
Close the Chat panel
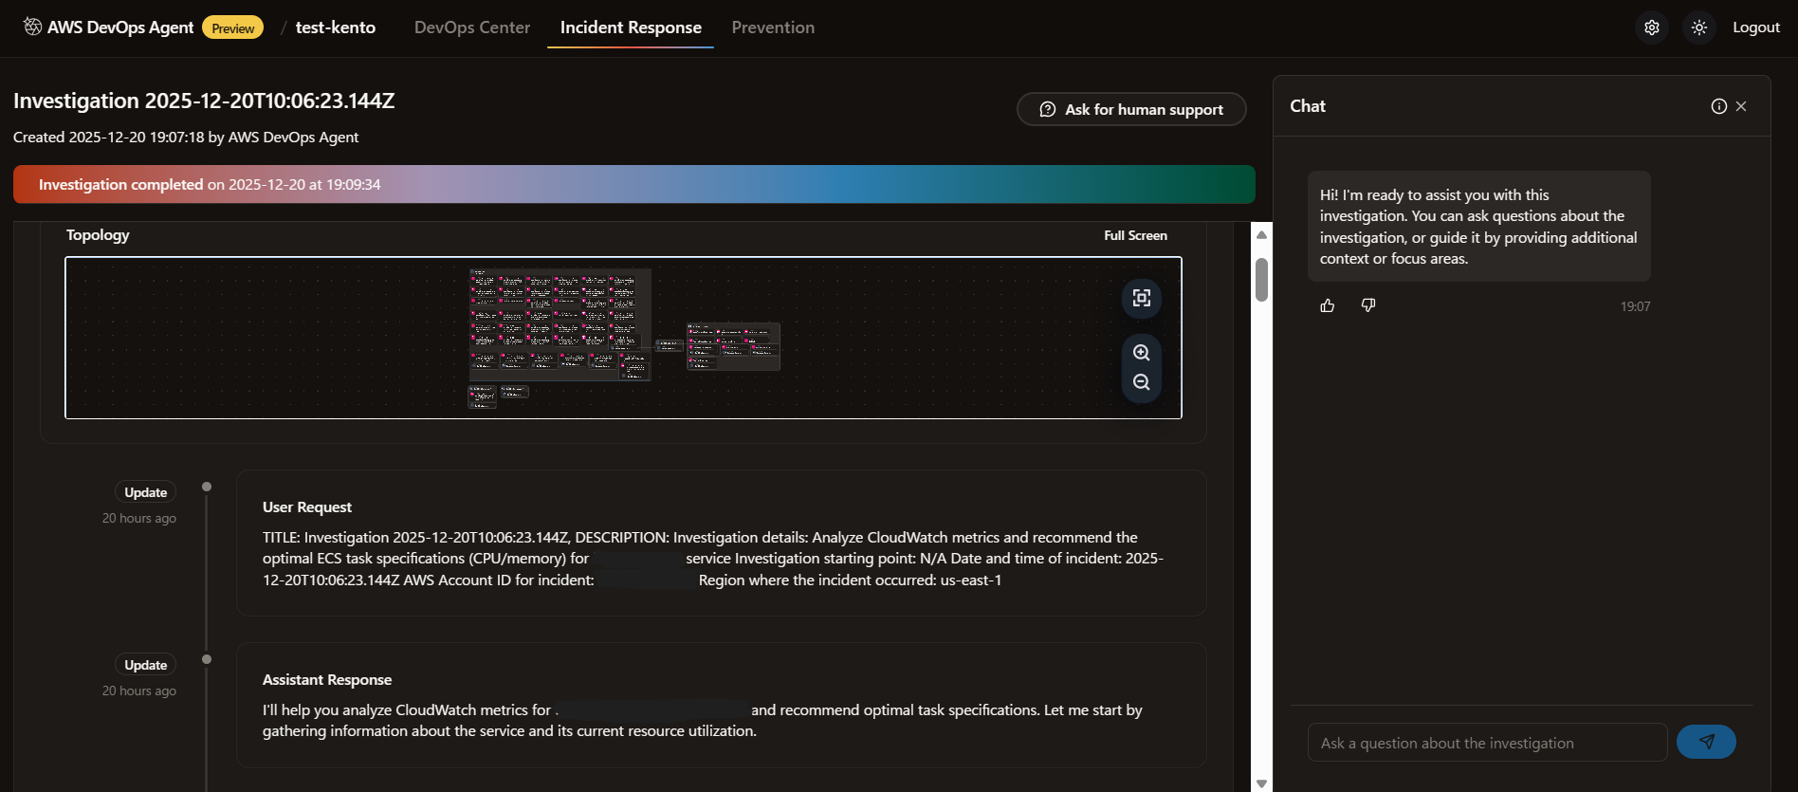[1741, 106]
